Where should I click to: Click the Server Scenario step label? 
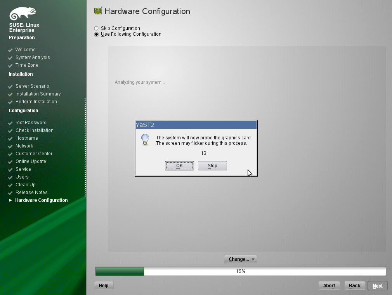tap(32, 86)
